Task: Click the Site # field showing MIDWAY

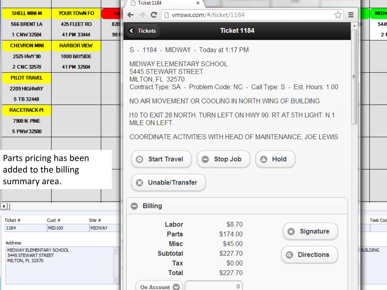Action: (105, 228)
